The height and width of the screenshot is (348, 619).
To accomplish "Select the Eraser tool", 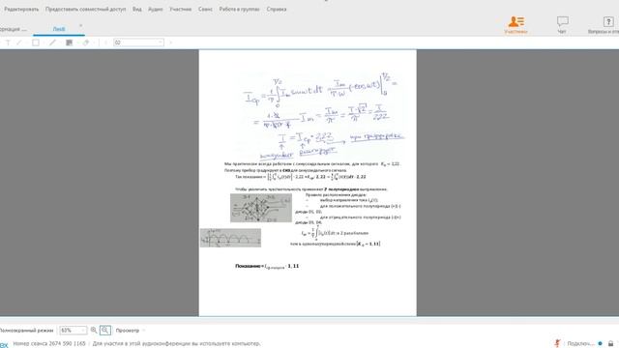I will click(86, 43).
